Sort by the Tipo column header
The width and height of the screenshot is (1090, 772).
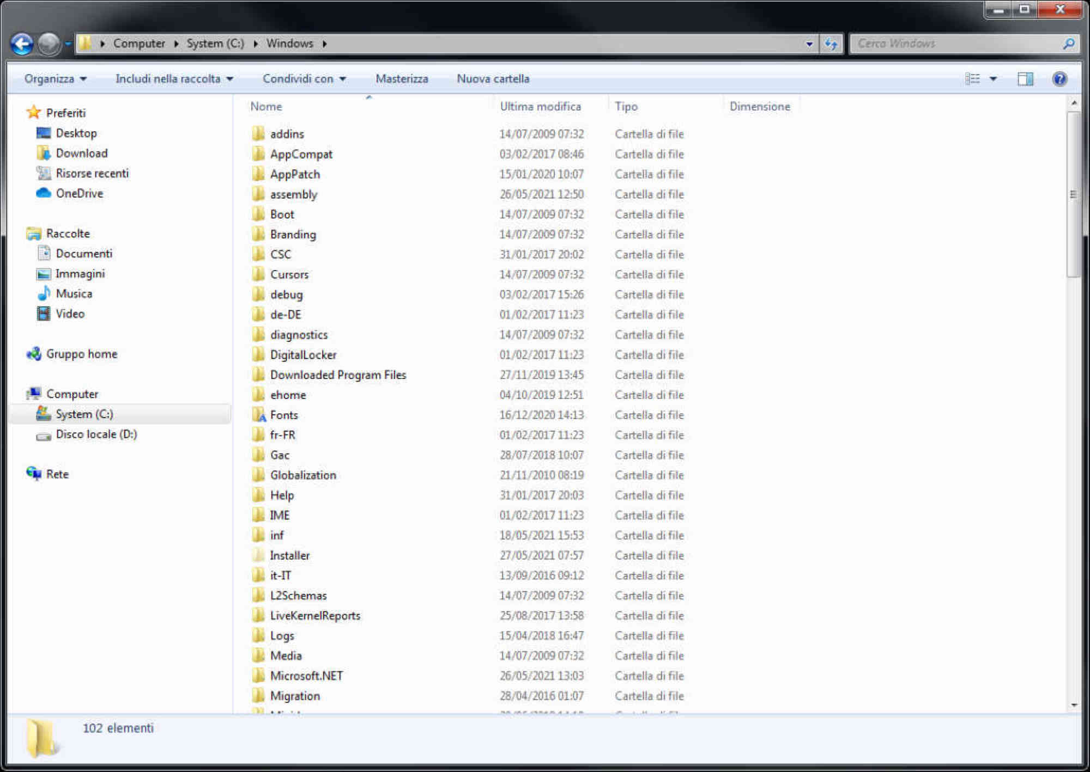tap(665, 106)
